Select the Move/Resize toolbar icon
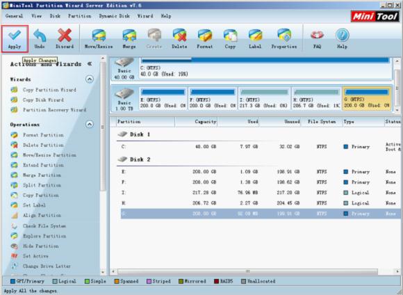Viewport: 403px width, 295px height. pos(99,35)
